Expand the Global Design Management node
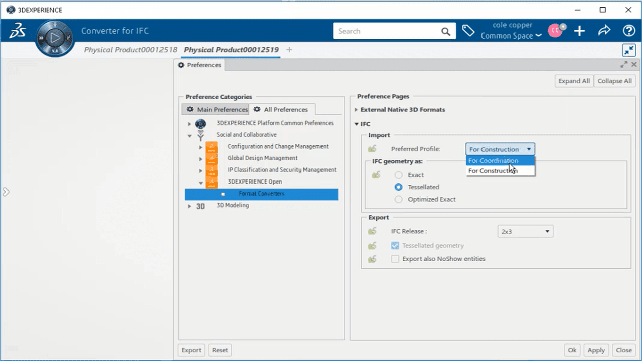Image resolution: width=642 pixels, height=361 pixels. [200, 159]
